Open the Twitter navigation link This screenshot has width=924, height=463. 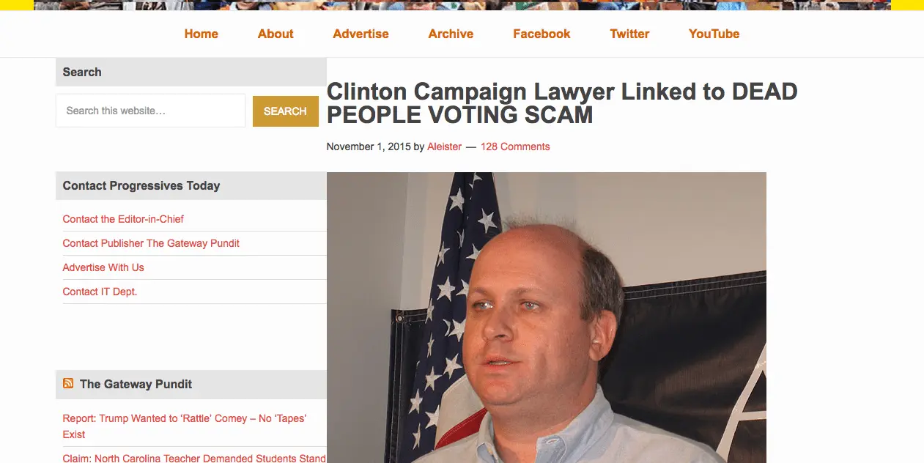pyautogui.click(x=629, y=34)
